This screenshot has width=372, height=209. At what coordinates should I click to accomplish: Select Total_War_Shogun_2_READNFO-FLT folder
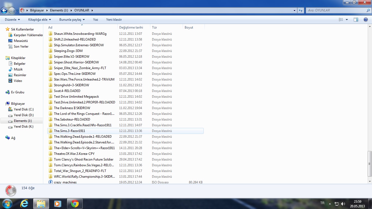(x=80, y=171)
